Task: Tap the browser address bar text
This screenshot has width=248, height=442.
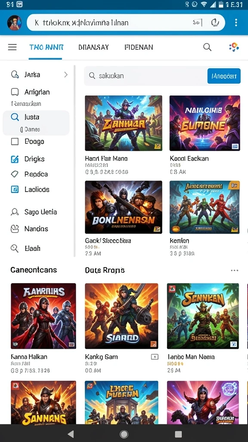Action: (x=81, y=22)
